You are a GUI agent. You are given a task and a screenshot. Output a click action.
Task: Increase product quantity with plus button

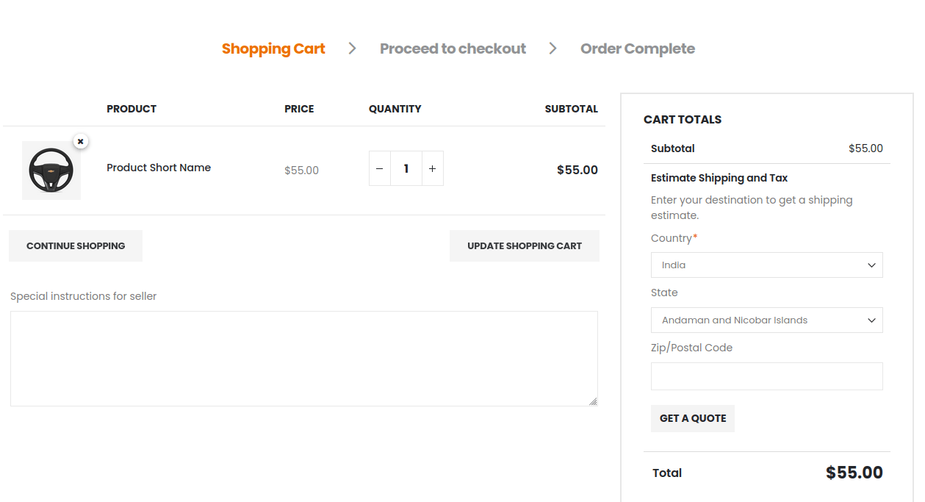(x=432, y=169)
